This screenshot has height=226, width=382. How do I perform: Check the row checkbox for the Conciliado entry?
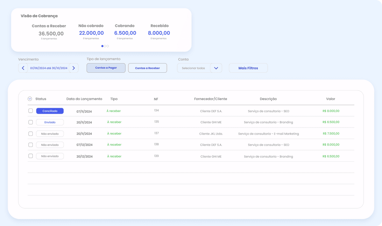click(x=31, y=111)
